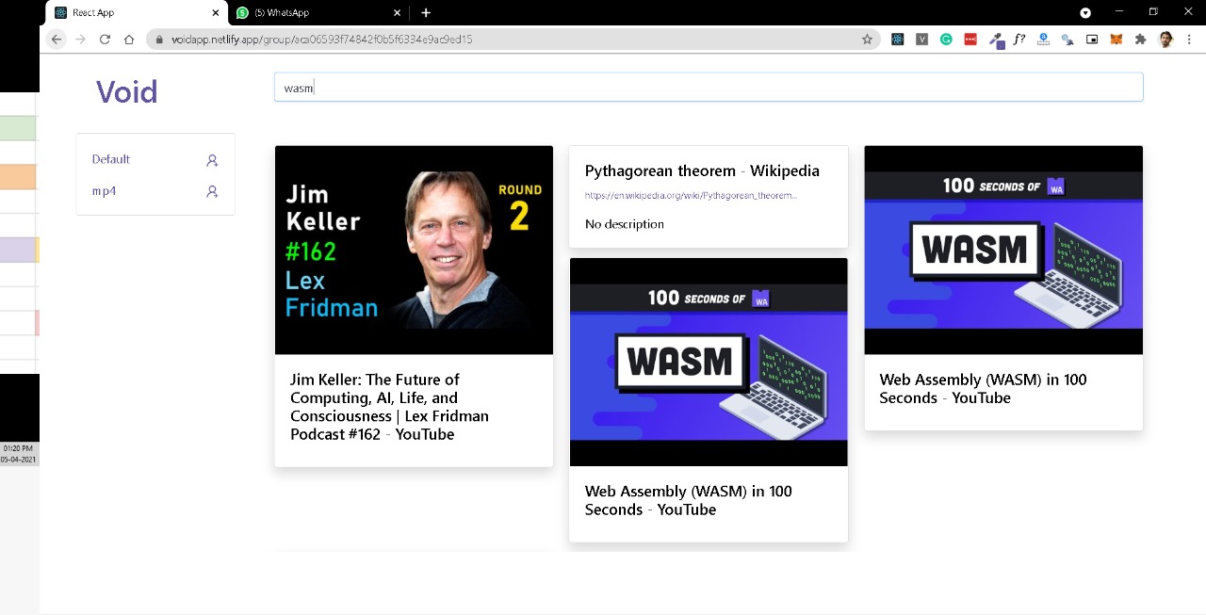Click the user icon beside mp4
Viewport: 1206px width, 615px height.
tap(212, 191)
